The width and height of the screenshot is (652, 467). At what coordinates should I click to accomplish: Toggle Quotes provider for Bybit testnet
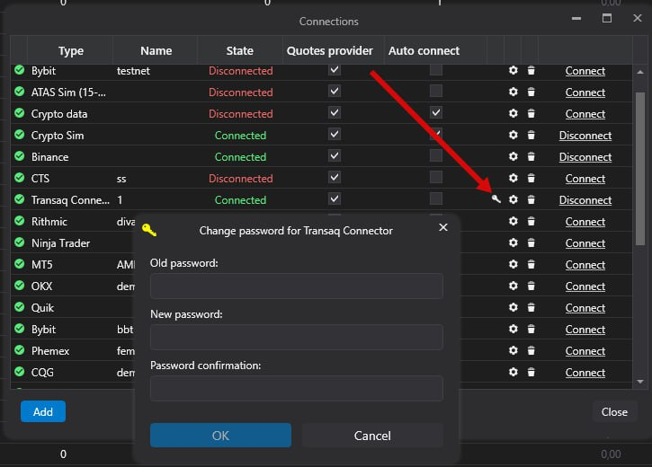click(x=335, y=70)
